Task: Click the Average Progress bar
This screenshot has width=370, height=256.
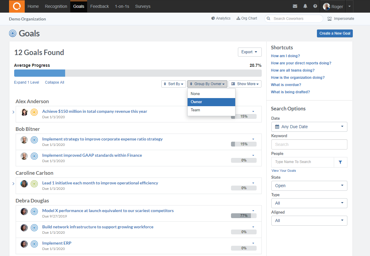Action: pyautogui.click(x=138, y=73)
